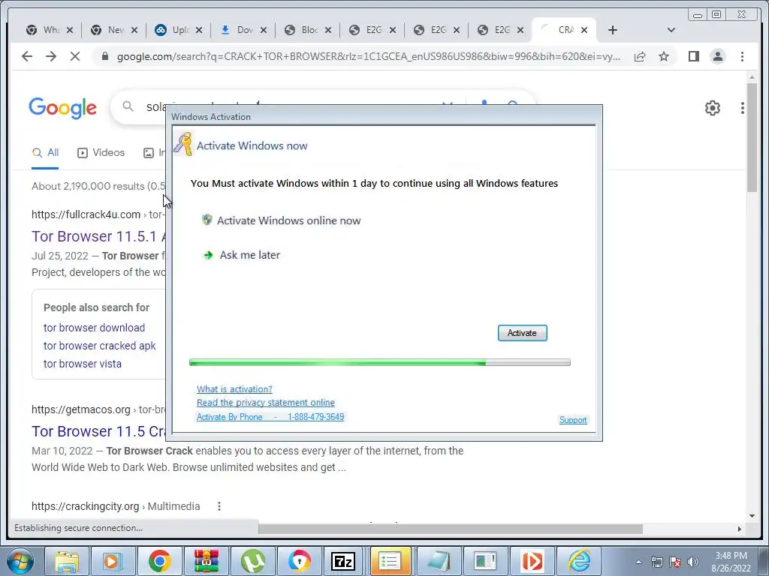Open the Chrome profile avatar
The width and height of the screenshot is (769, 576).
(717, 56)
